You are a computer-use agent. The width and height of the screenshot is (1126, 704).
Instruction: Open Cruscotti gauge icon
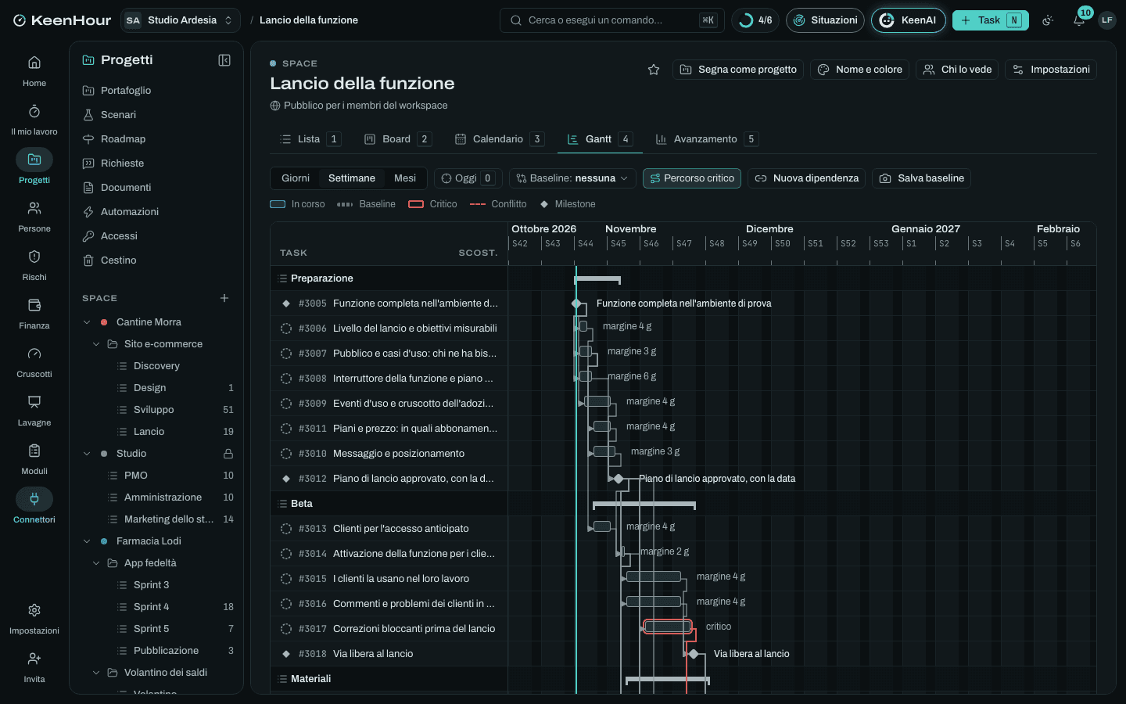point(34,361)
